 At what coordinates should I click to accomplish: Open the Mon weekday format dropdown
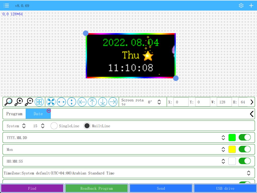point(223,149)
